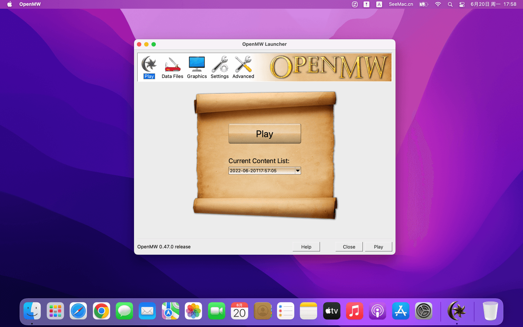
Task: Click the Wi-Fi status icon
Action: pos(438,4)
